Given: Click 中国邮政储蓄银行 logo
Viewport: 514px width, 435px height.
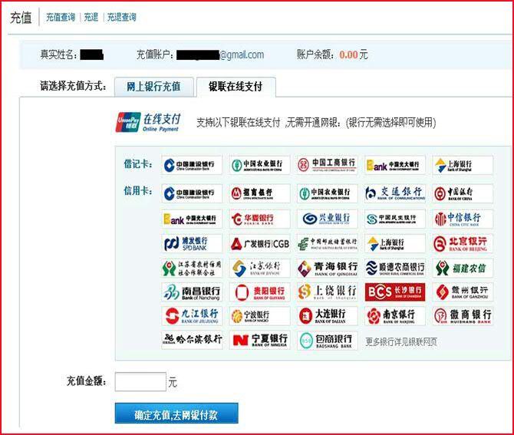Looking at the screenshot, I should [328, 243].
